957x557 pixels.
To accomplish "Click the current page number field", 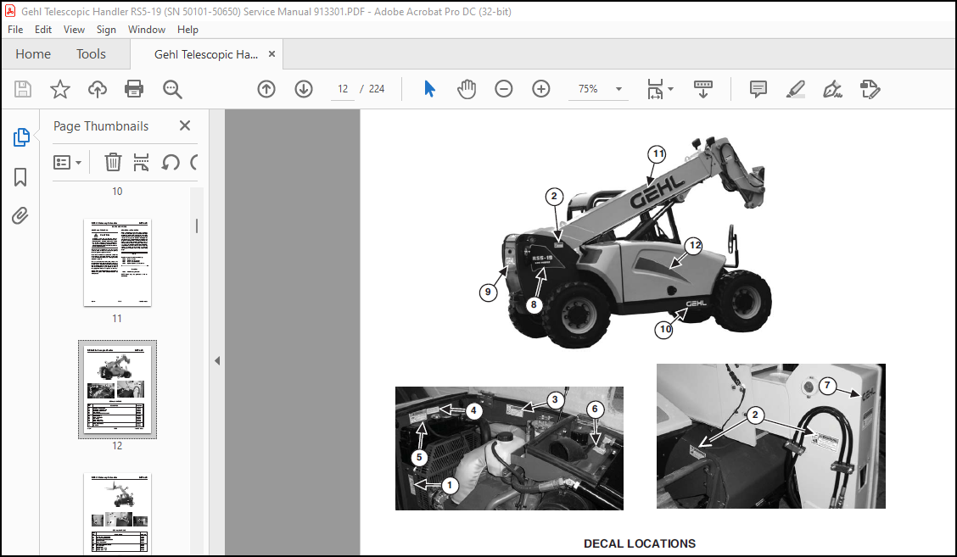I will pyautogui.click(x=343, y=89).
